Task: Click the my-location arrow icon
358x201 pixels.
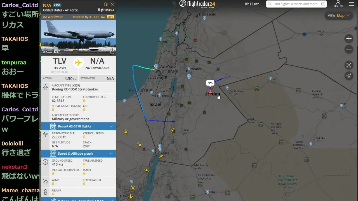Action: (x=349, y=76)
